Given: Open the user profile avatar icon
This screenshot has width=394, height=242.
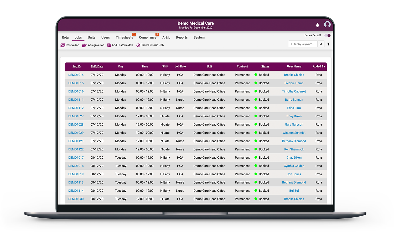Looking at the screenshot, I should (x=327, y=24).
